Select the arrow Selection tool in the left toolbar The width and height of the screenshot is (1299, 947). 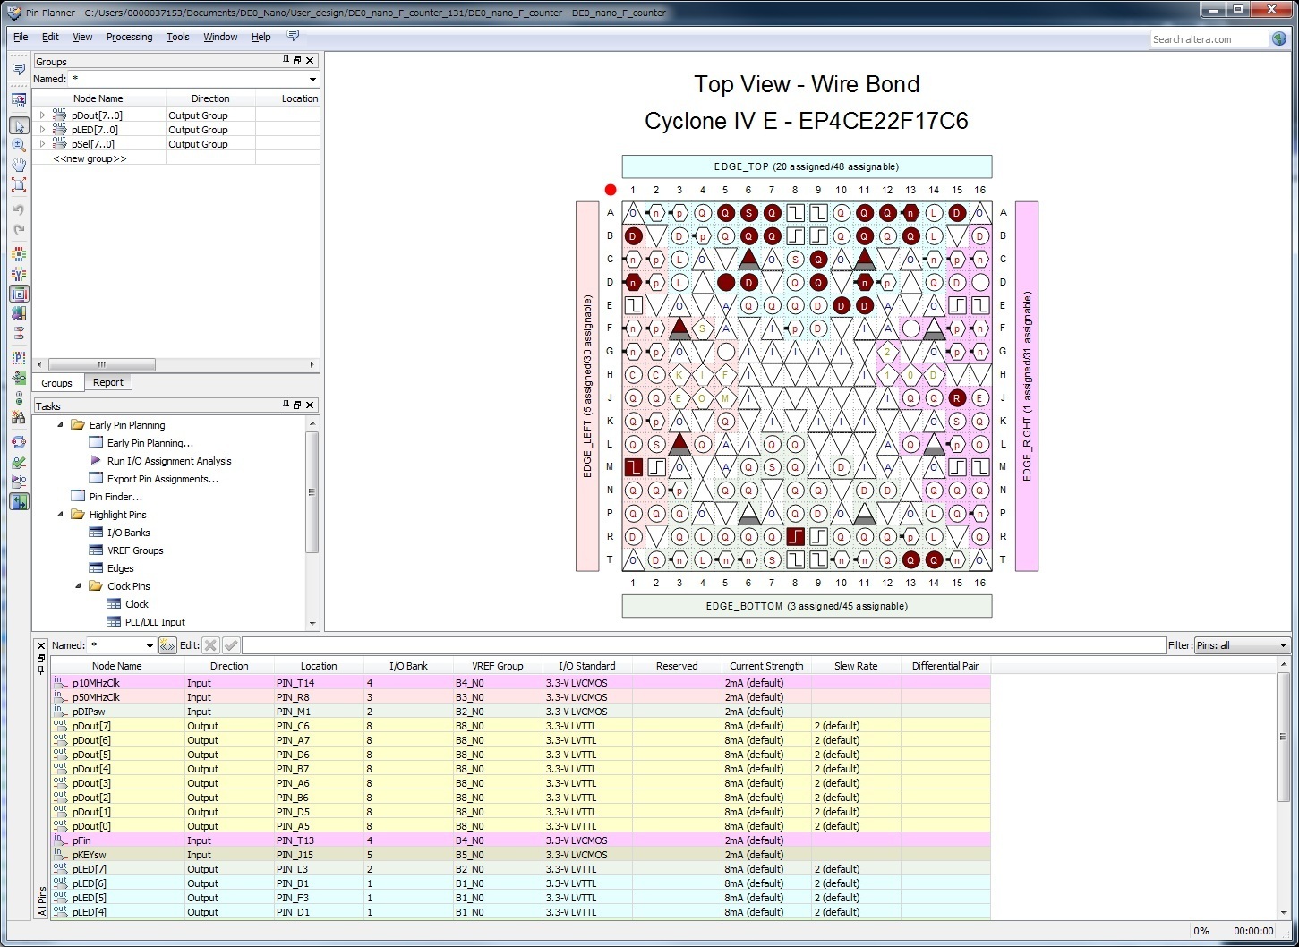click(x=19, y=125)
